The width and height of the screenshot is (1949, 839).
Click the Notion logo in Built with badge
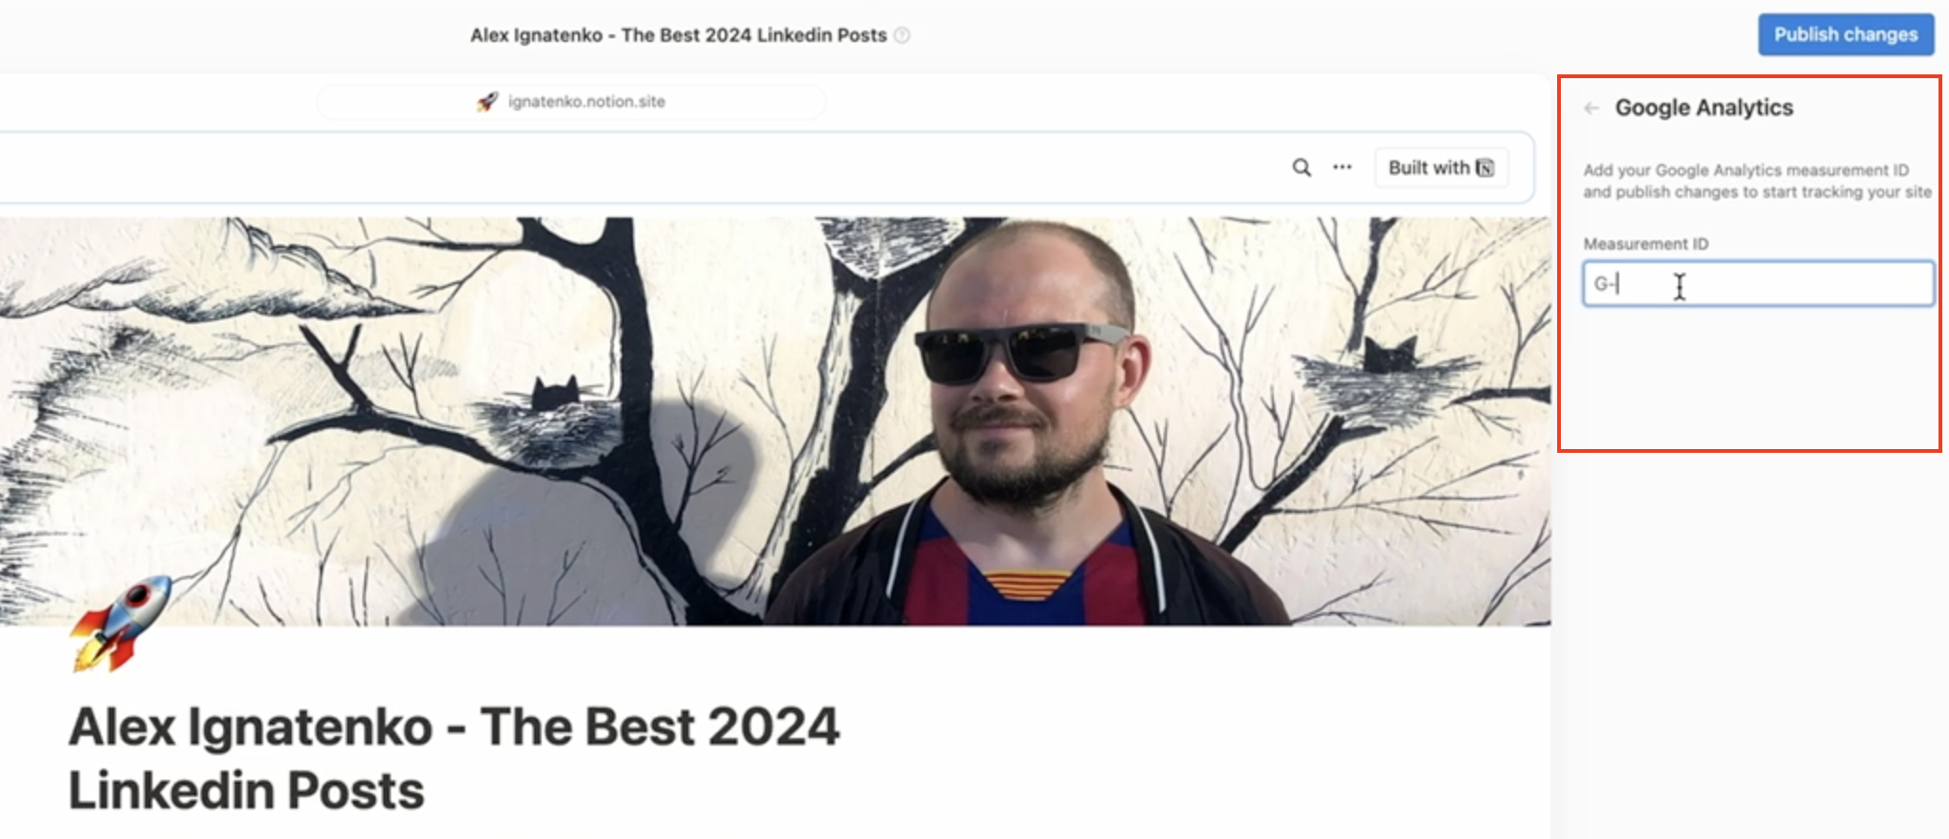point(1485,168)
